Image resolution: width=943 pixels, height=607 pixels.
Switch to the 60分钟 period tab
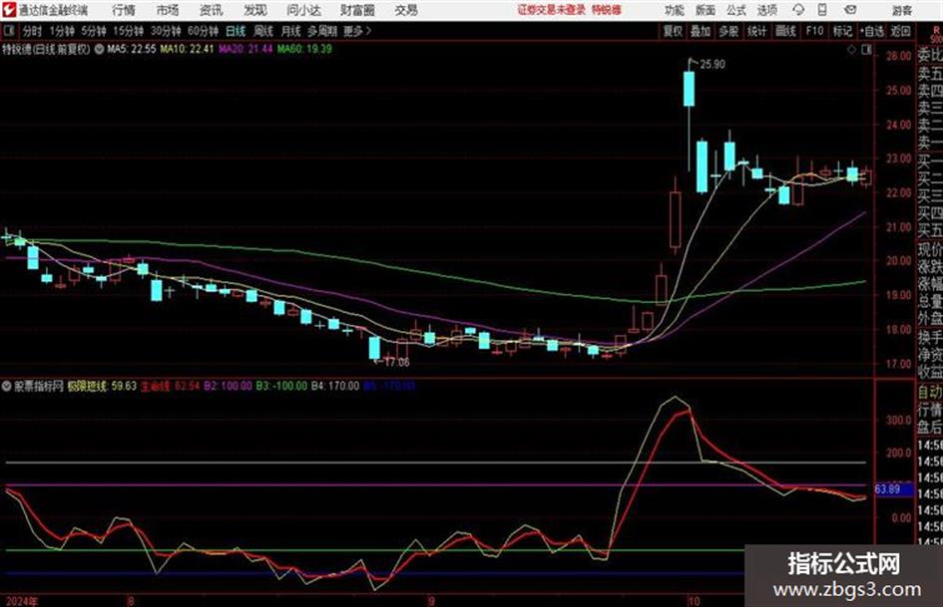pos(204,31)
